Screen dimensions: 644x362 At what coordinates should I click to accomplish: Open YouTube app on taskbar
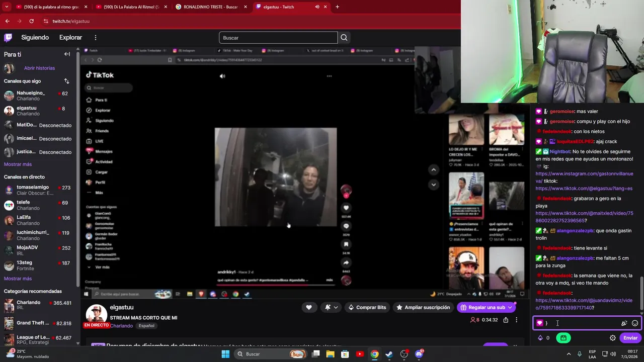coord(359,354)
